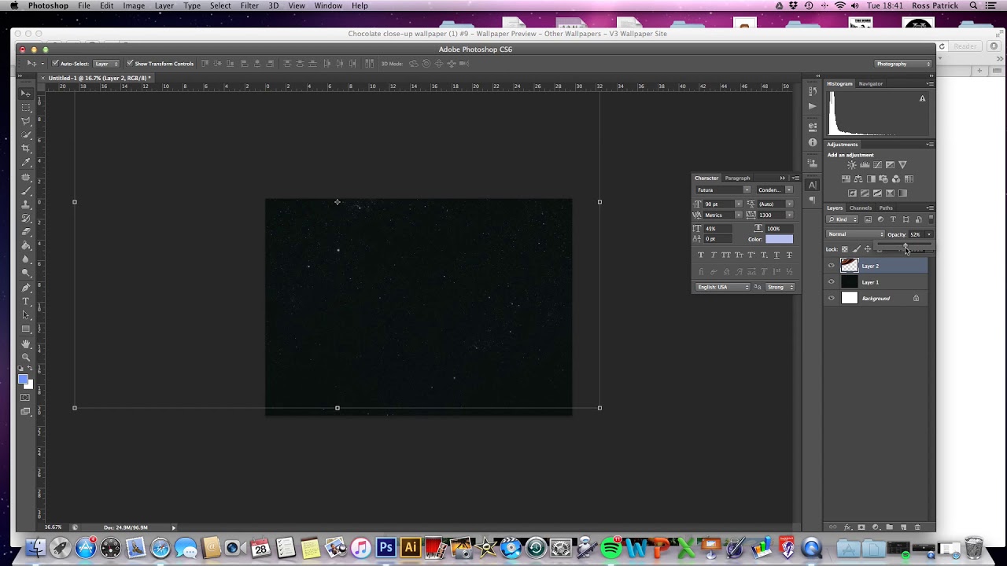Select the Dodge tool
The width and height of the screenshot is (1007, 566).
point(26,273)
